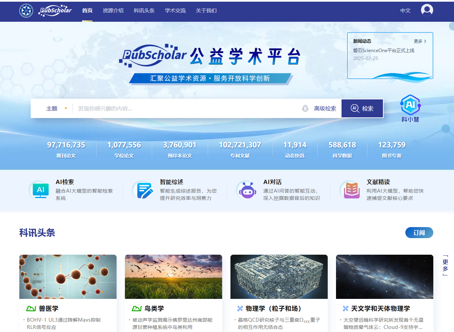This screenshot has height=332, width=454.
Task: Expand the 主题 search field dropdown
Action: 57,109
